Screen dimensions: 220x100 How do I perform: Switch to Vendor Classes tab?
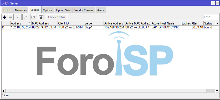coord(84,10)
